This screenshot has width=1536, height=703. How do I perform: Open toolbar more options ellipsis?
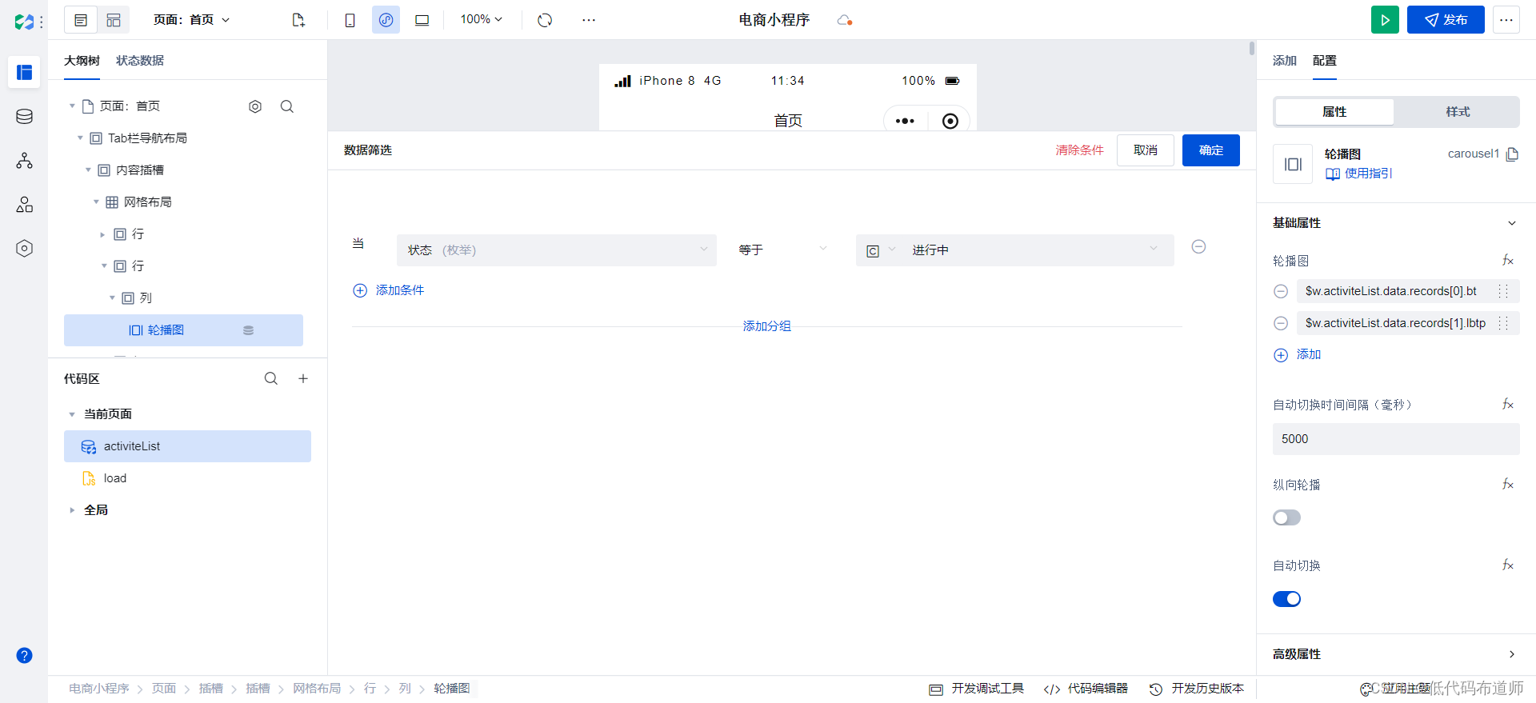589,20
